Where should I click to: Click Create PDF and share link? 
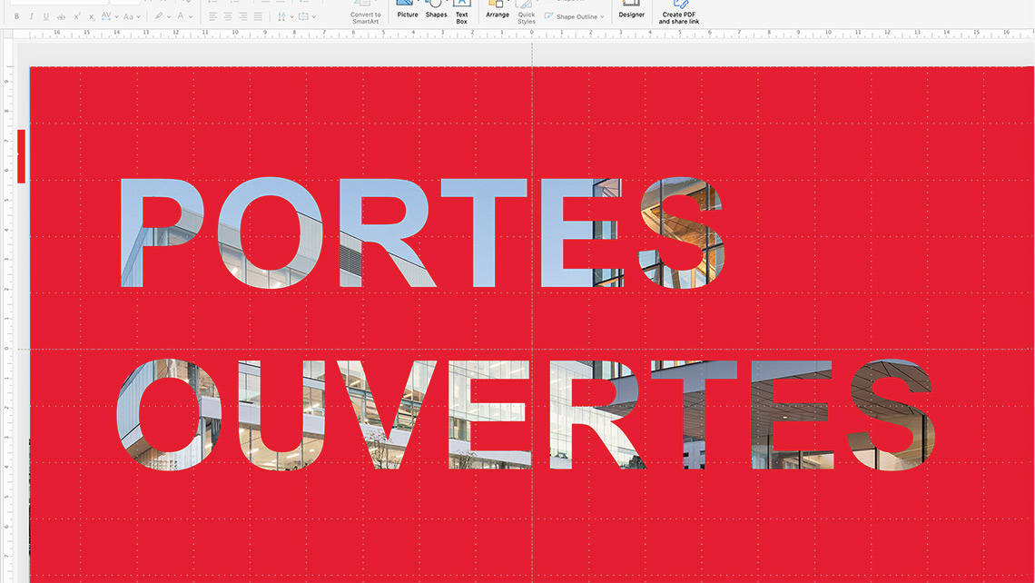(679, 11)
